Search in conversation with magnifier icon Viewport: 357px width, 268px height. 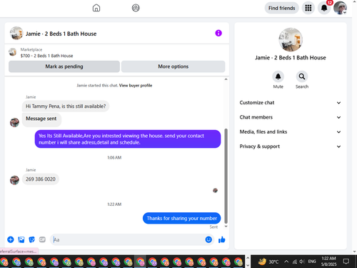point(302,76)
